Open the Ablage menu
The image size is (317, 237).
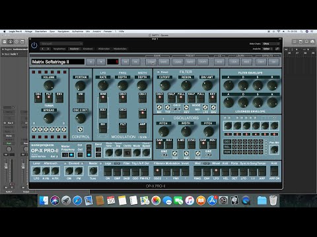(x=28, y=32)
